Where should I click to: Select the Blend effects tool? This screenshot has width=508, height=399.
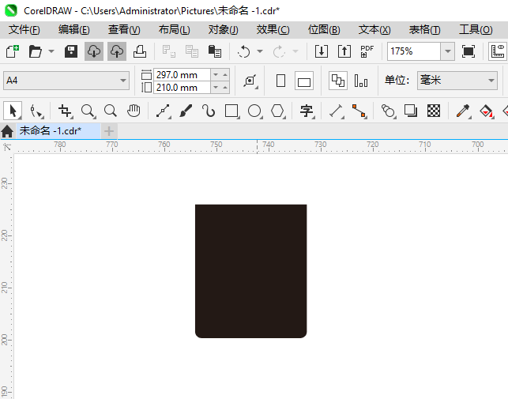pos(388,111)
